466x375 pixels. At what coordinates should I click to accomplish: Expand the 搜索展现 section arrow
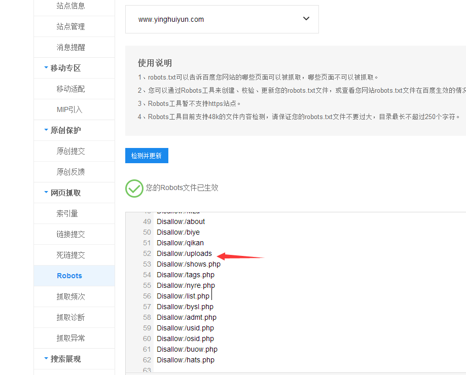47,359
